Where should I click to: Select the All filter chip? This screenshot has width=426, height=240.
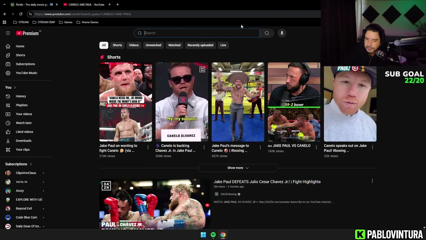[104, 45]
